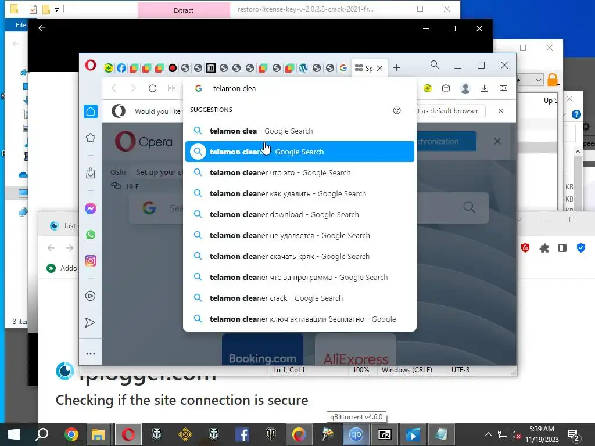Image resolution: width=595 pixels, height=446 pixels.
Task: Open qBittorrent from the taskbar
Action: pos(356,434)
